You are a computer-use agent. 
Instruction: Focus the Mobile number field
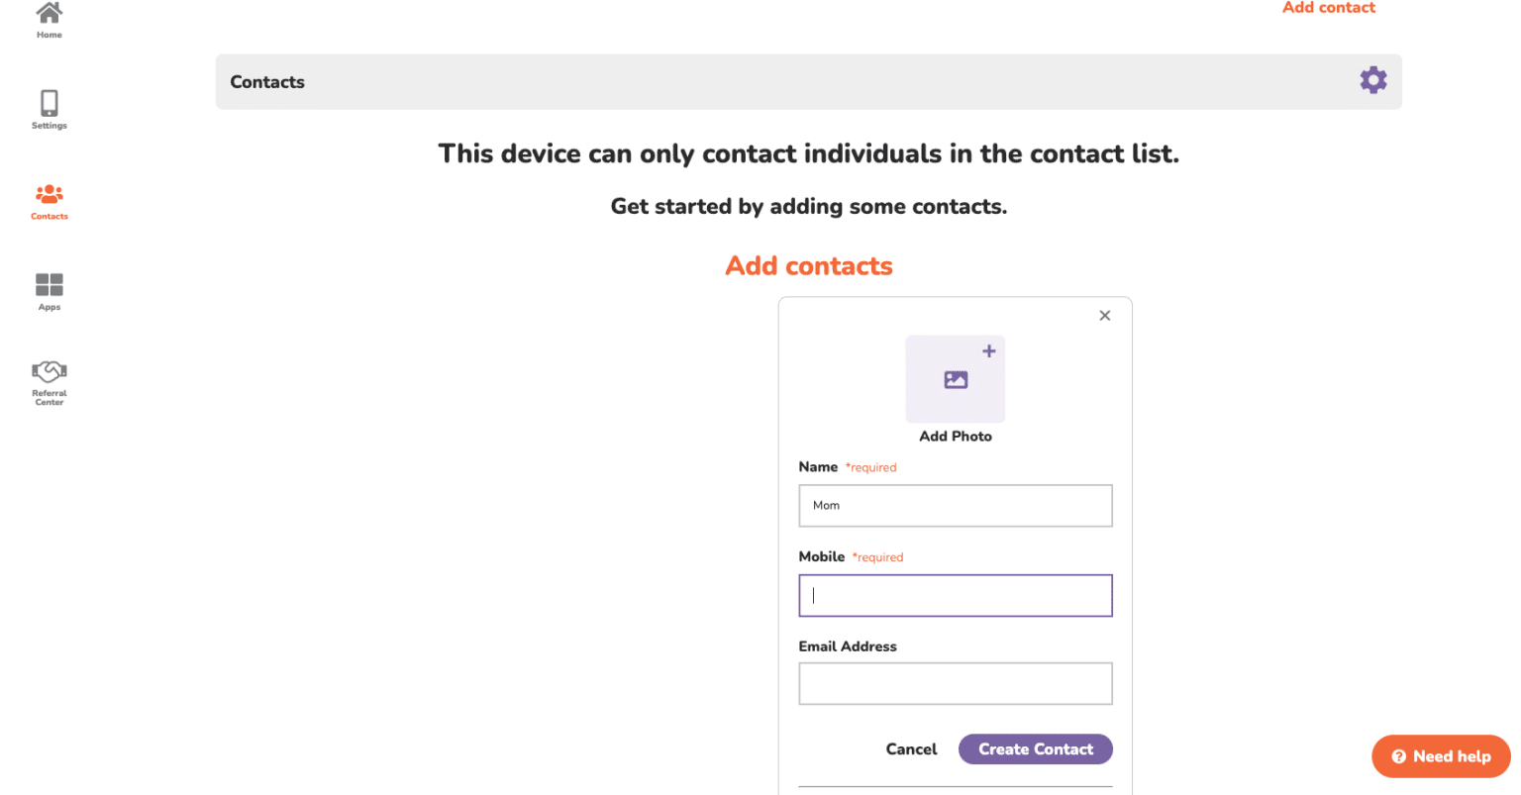point(955,596)
